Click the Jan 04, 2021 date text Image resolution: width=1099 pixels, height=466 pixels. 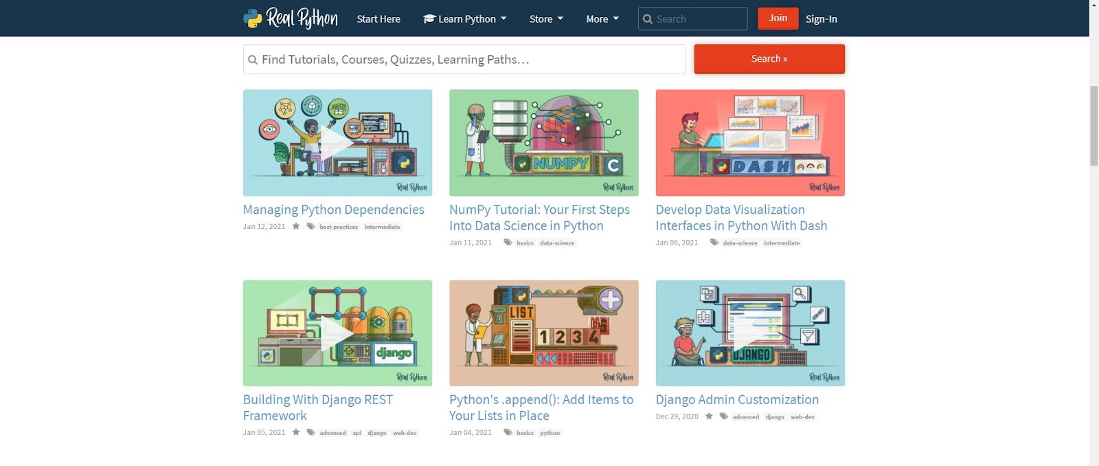click(471, 432)
